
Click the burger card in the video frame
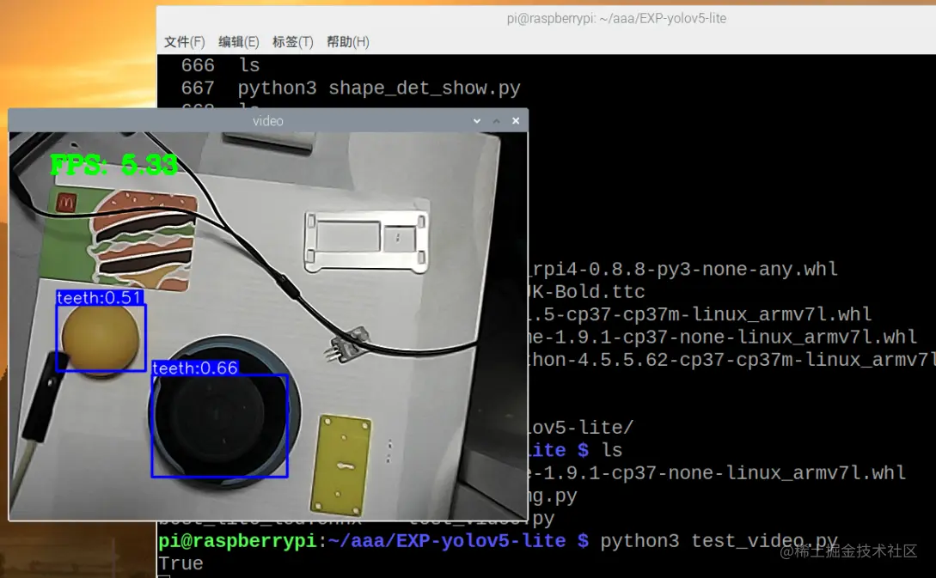tap(119, 240)
